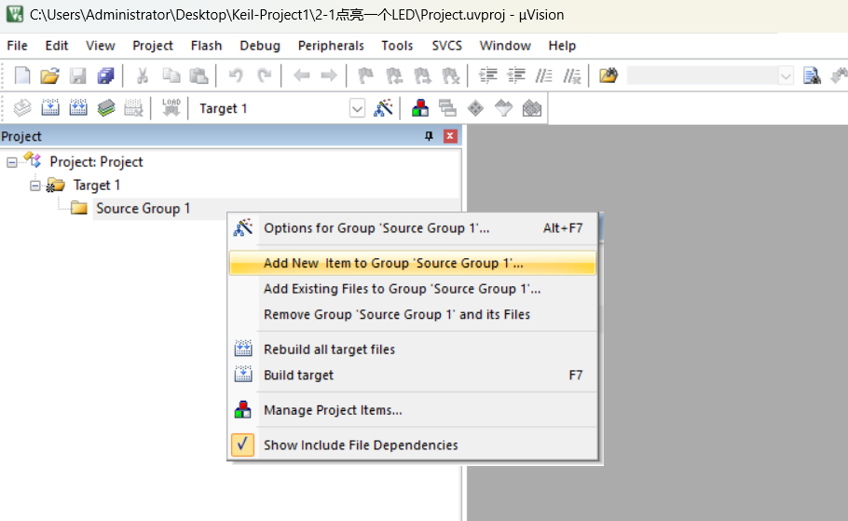This screenshot has height=521, width=848.
Task: Choose Add Existing Files to Group entry
Action: (402, 289)
